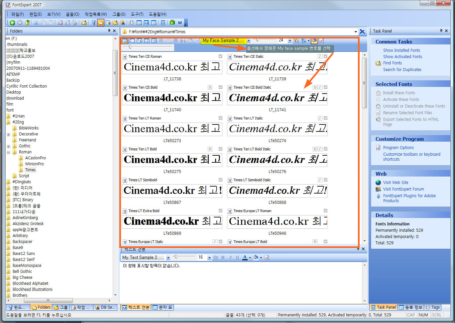This screenshot has width=455, height=323.
Task: Click the text sample size slider beside 16
Action: click(x=184, y=257)
